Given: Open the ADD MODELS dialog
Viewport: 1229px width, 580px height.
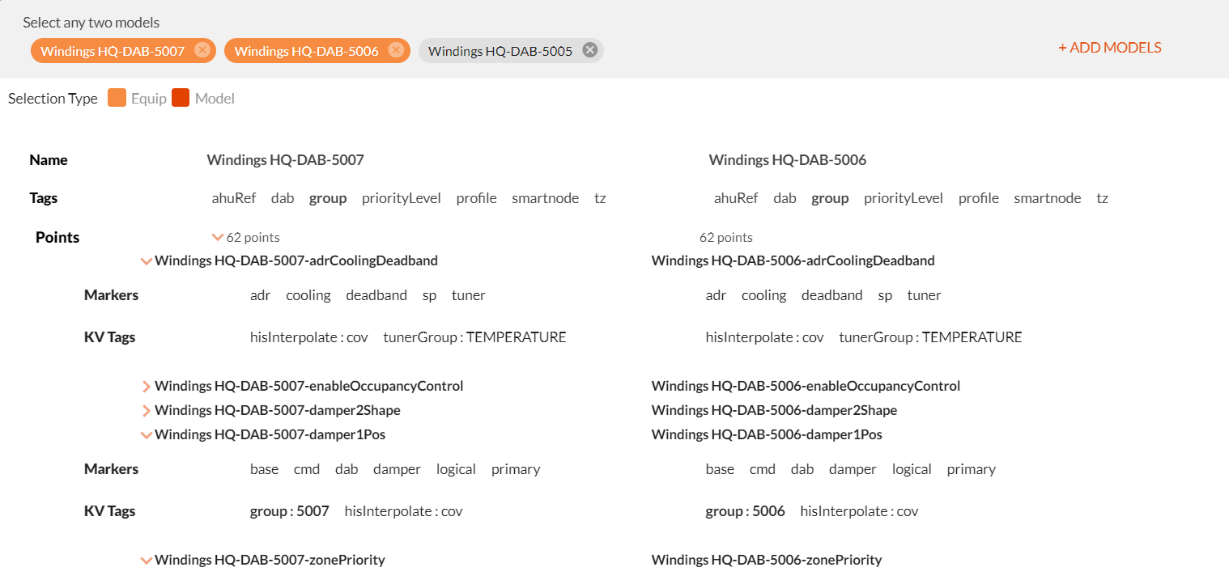Looking at the screenshot, I should pyautogui.click(x=1109, y=47).
